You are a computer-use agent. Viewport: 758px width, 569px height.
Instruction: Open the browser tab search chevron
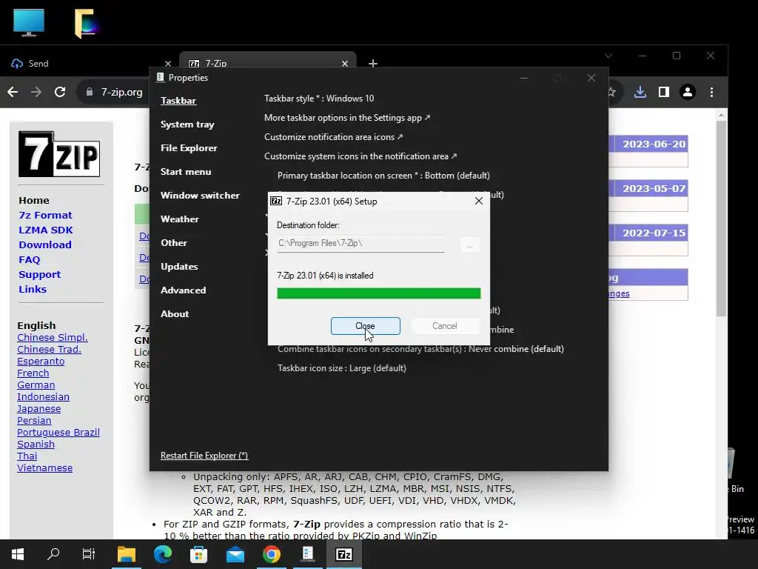[x=608, y=56]
